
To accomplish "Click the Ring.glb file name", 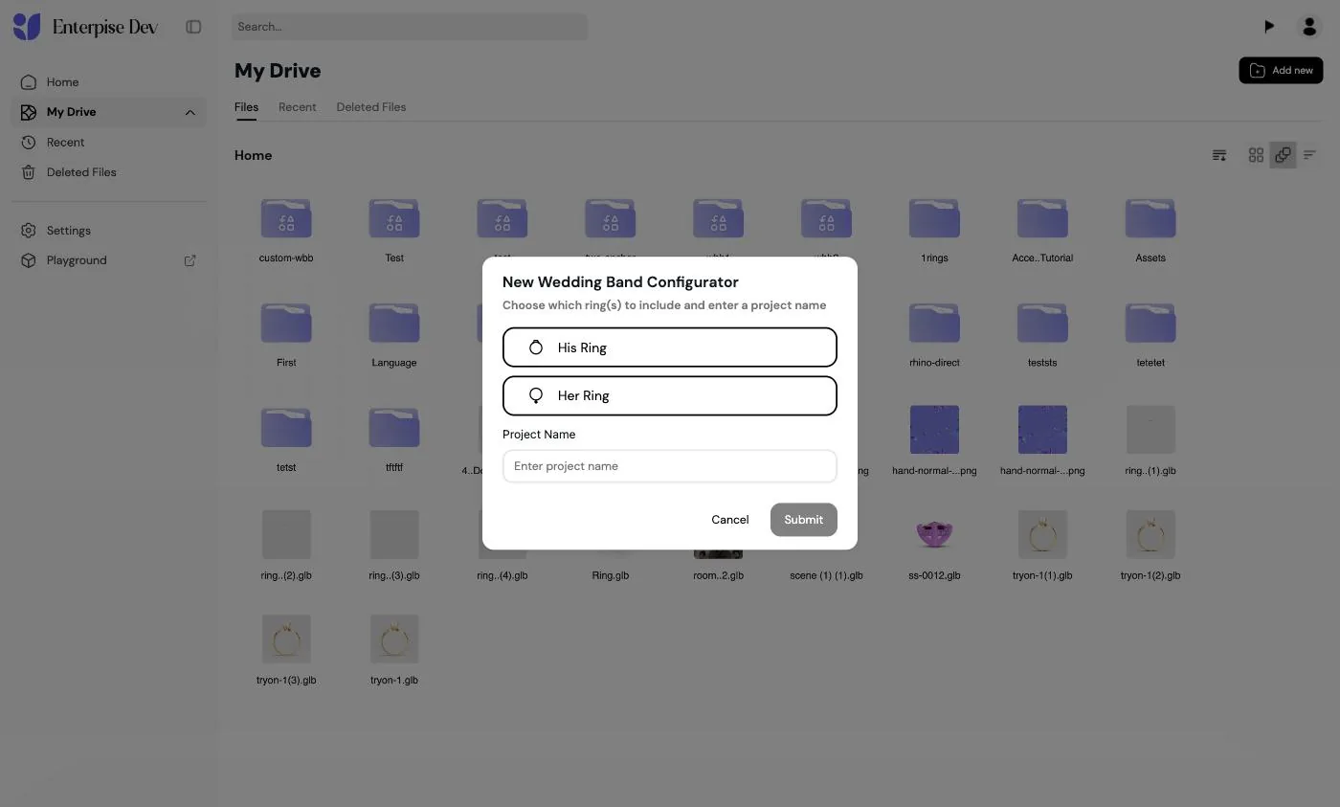I will coord(611,575).
